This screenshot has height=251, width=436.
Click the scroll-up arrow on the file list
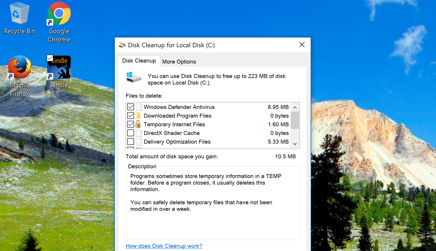click(295, 107)
